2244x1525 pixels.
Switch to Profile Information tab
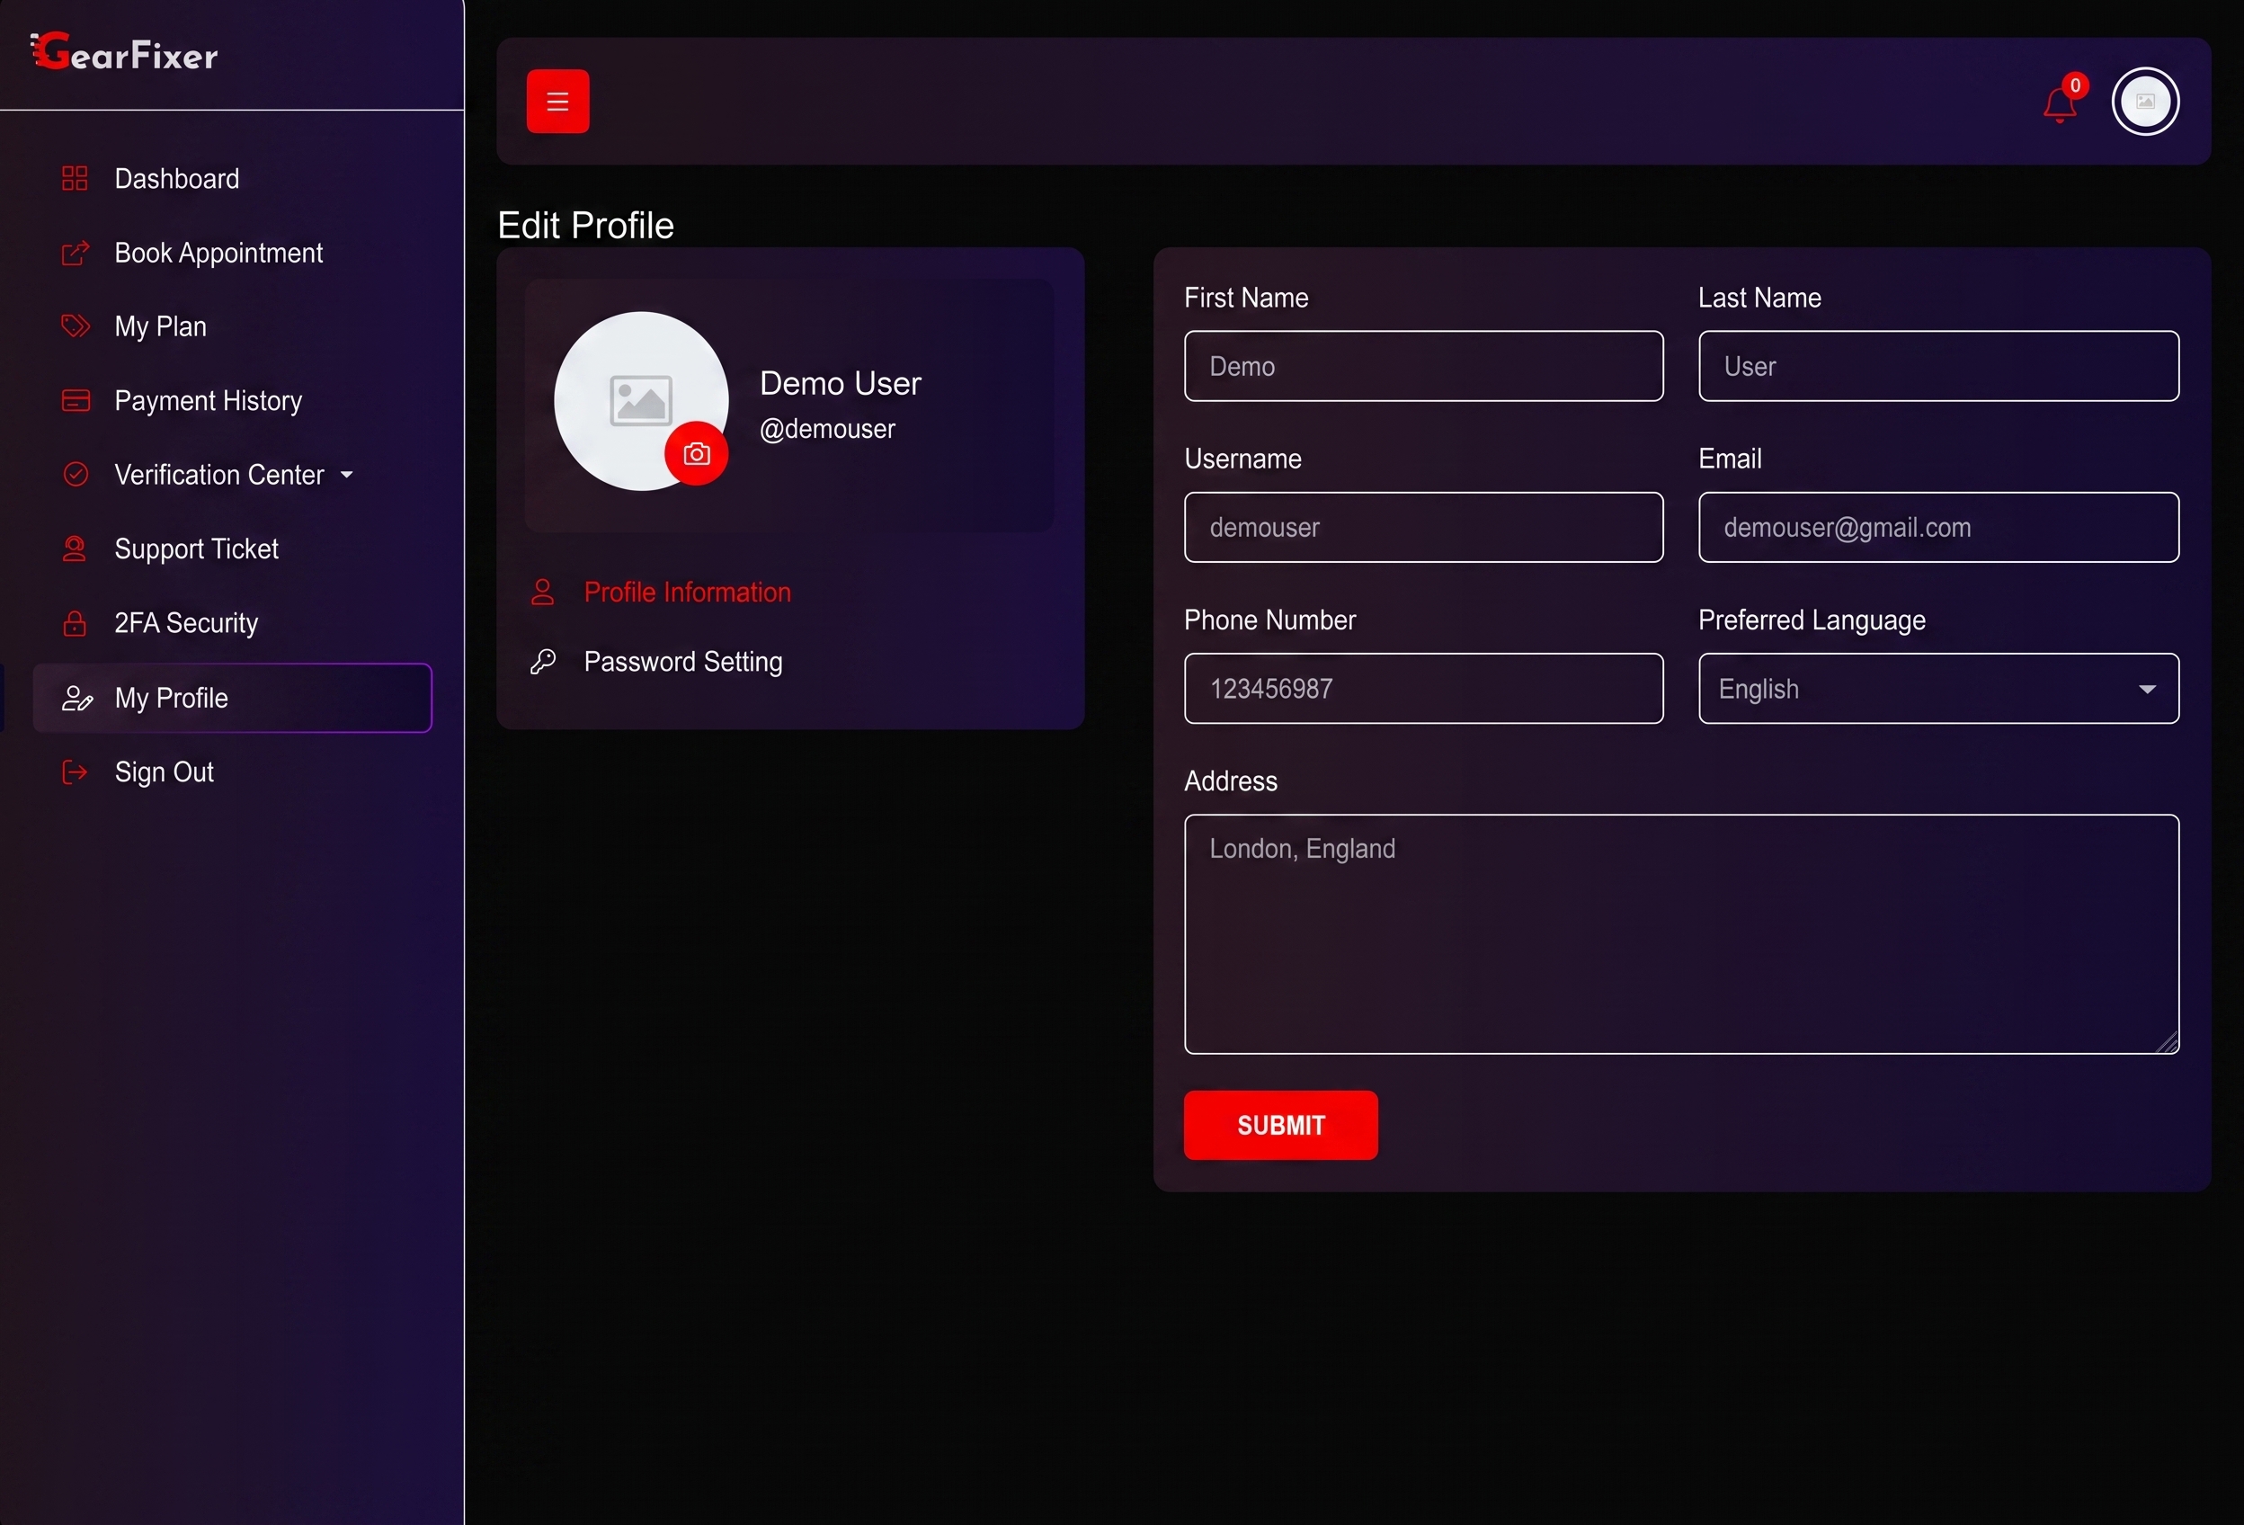tap(687, 592)
